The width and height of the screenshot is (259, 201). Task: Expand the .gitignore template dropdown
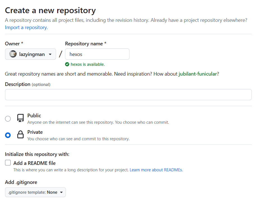(35, 192)
